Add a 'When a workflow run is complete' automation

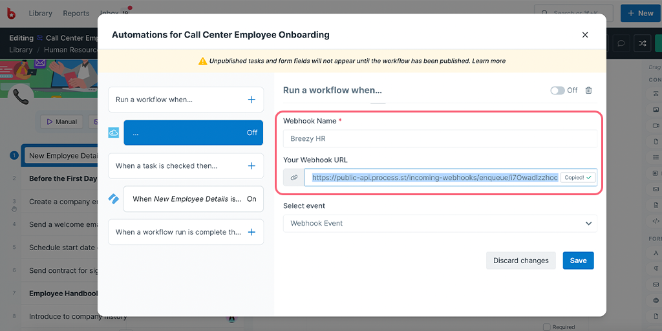coord(251,232)
